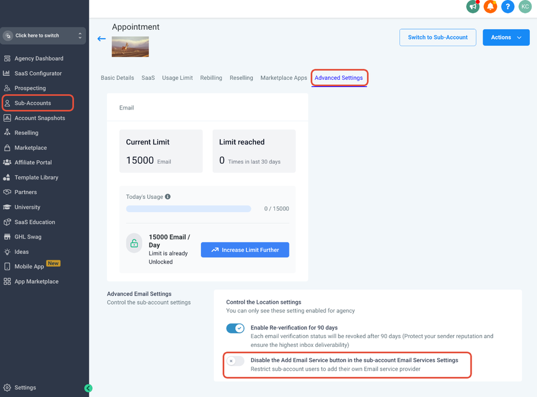This screenshot has height=397, width=537.
Task: Open Template Library in the sidebar
Action: coord(36,177)
